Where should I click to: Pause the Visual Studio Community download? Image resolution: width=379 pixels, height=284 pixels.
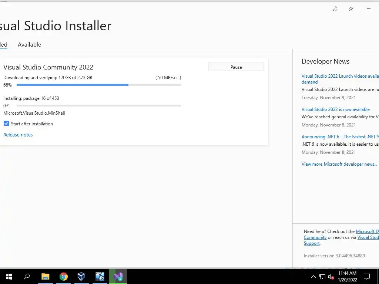236,67
